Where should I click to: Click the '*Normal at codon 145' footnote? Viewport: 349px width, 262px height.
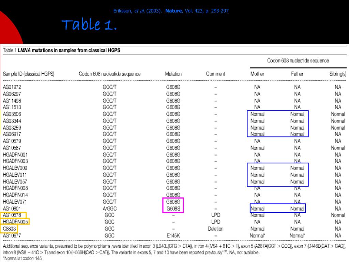[22, 259]
